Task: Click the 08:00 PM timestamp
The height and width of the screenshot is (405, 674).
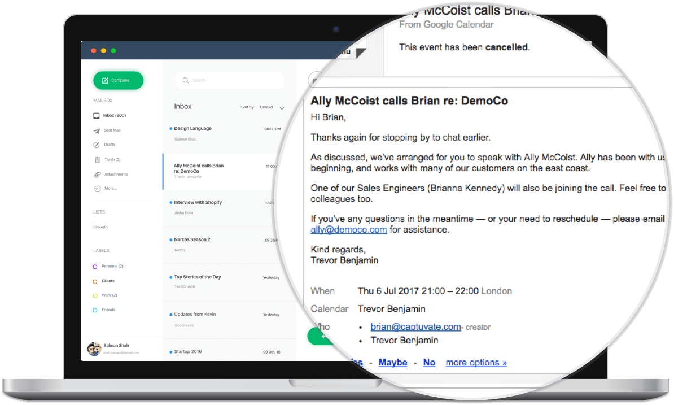Action: tap(272, 129)
